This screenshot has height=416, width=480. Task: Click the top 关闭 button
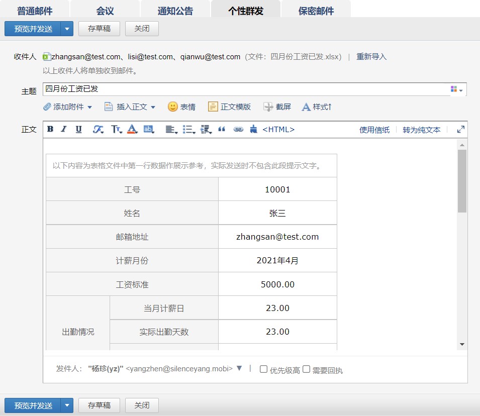tap(142, 29)
